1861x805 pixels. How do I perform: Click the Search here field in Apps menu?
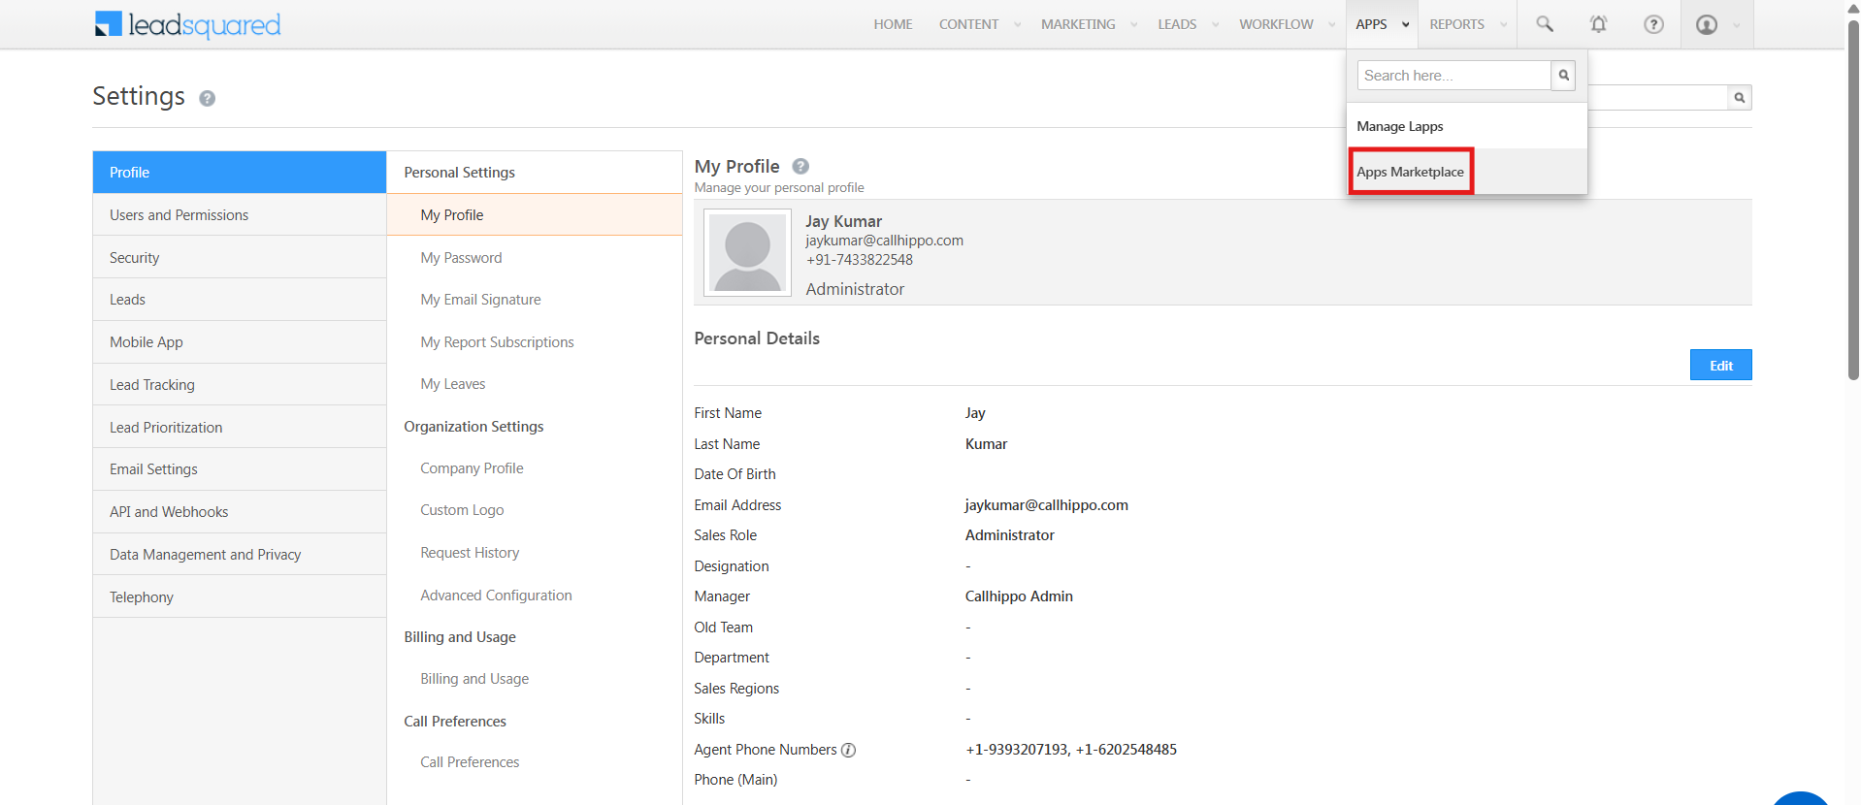[1453, 76]
